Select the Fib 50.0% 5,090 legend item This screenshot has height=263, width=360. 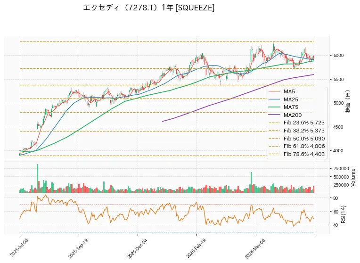point(297,139)
